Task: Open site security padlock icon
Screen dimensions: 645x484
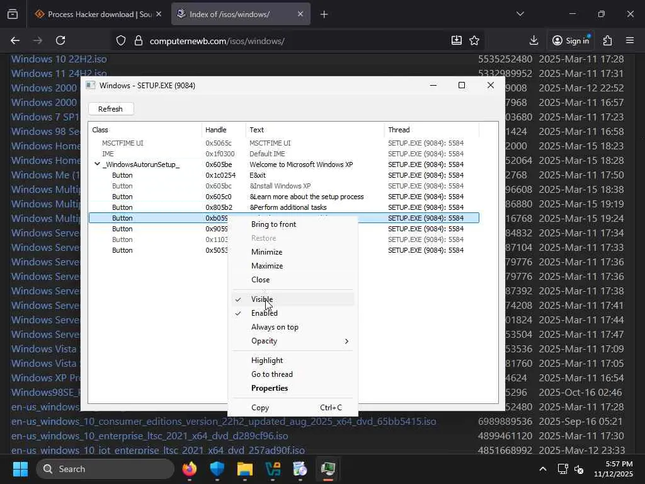Action: 139,41
